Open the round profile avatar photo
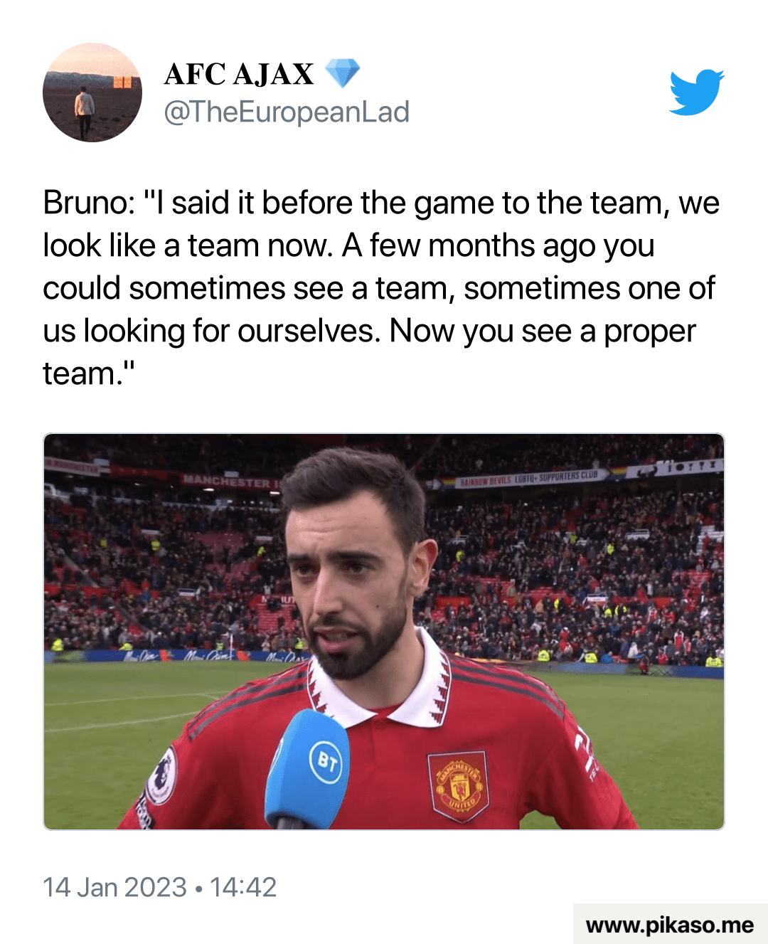The width and height of the screenshot is (768, 944). pos(92,92)
